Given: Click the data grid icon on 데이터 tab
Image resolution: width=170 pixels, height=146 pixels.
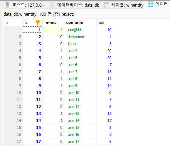Looking at the screenshot, I should pyautogui.click(x=150, y=4).
